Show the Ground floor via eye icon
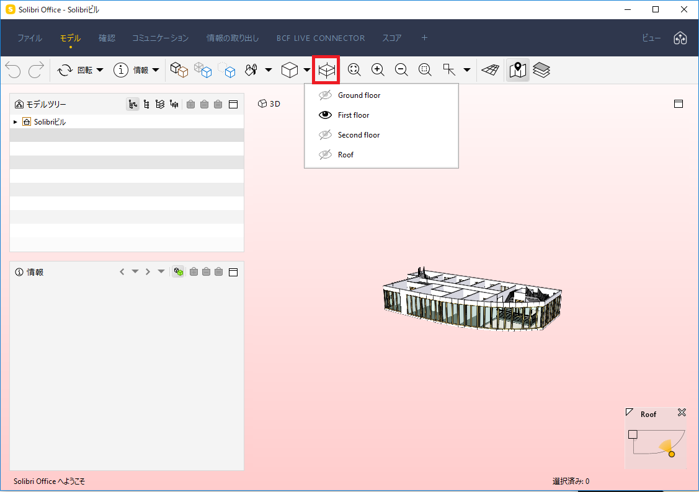Screen dimensions: 699x492 click(x=326, y=95)
